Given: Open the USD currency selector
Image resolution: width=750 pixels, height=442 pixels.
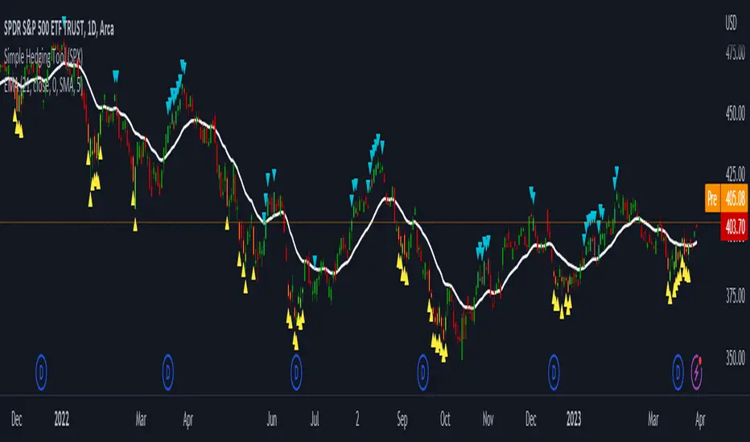Looking at the screenshot, I should coord(731,23).
